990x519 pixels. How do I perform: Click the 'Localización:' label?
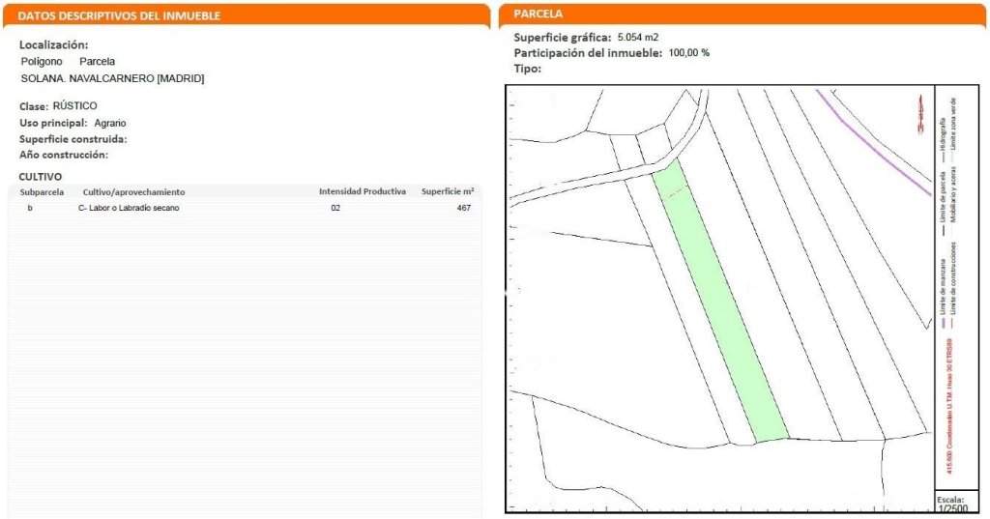(54, 44)
